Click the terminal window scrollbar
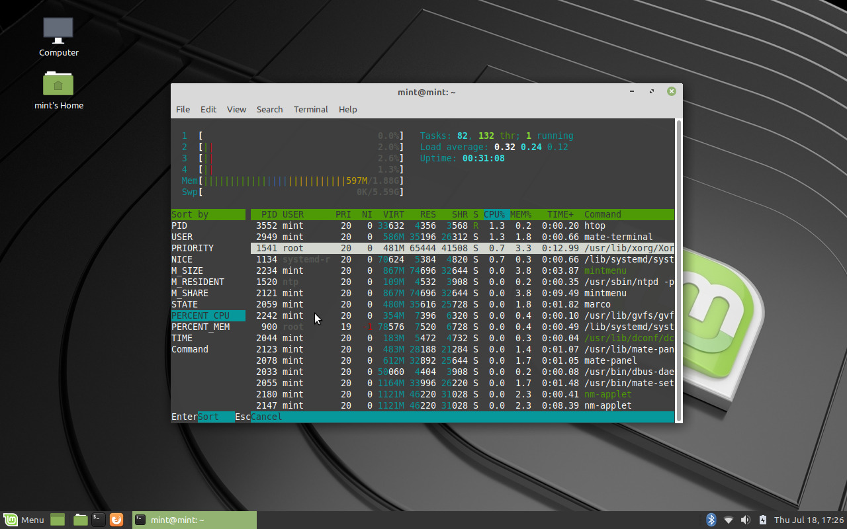 (677, 264)
